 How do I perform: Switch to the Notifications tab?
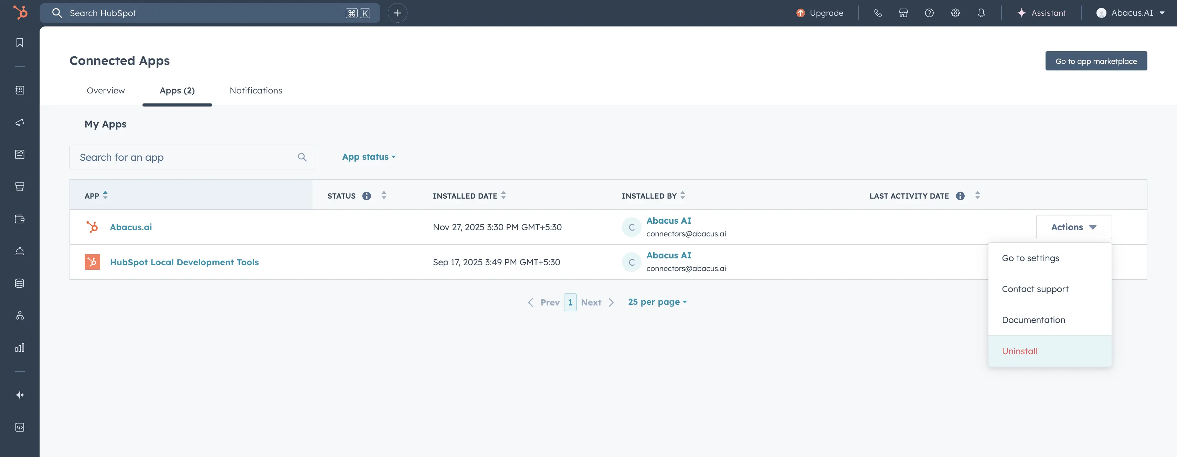coord(255,90)
